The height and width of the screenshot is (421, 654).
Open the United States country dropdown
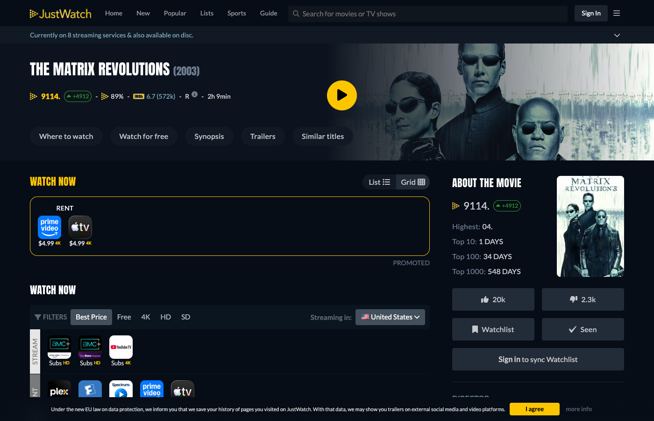(390, 317)
